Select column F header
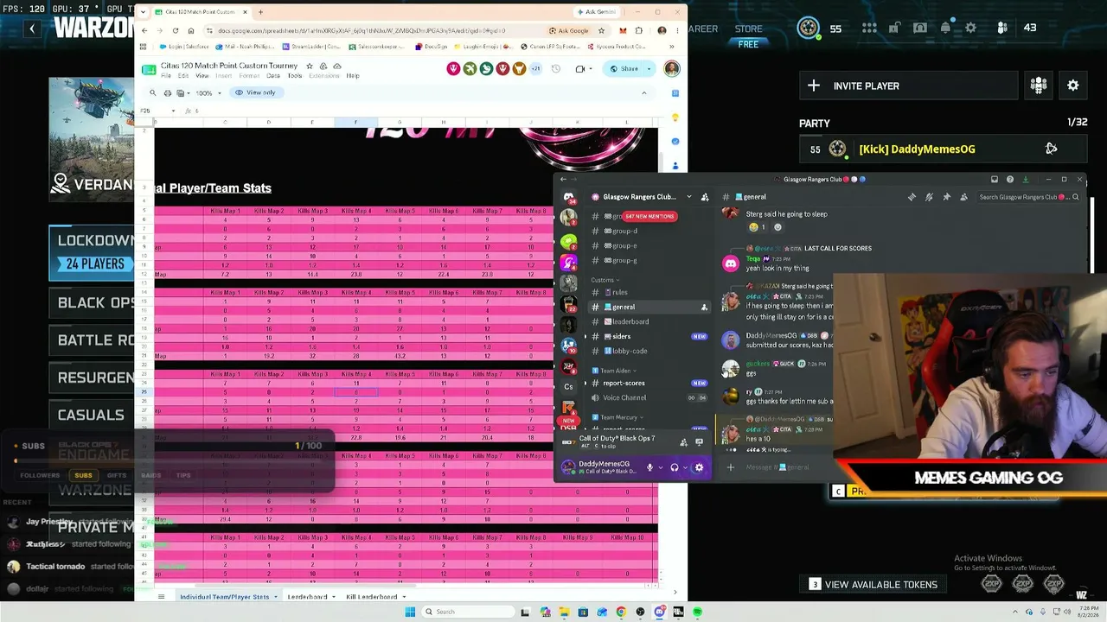The height and width of the screenshot is (622, 1107). coord(355,122)
